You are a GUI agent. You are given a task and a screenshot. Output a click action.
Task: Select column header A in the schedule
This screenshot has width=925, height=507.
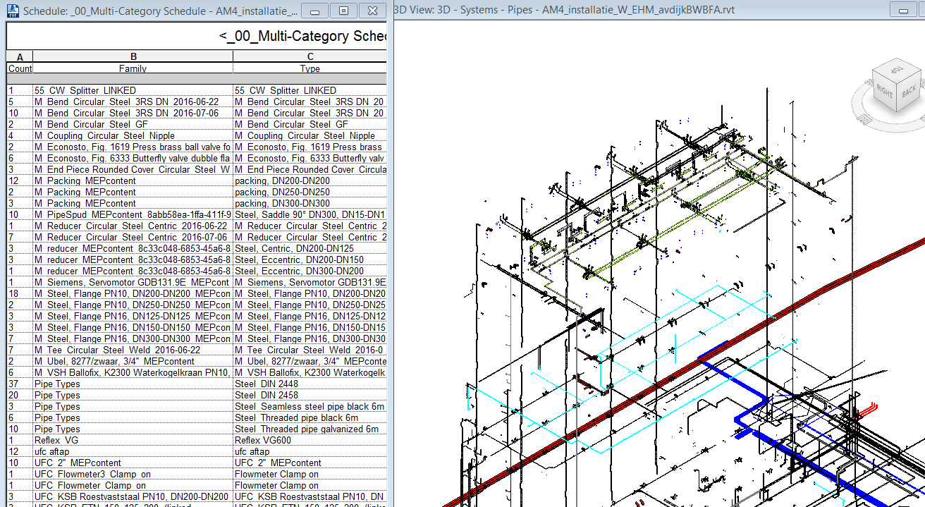[x=20, y=56]
